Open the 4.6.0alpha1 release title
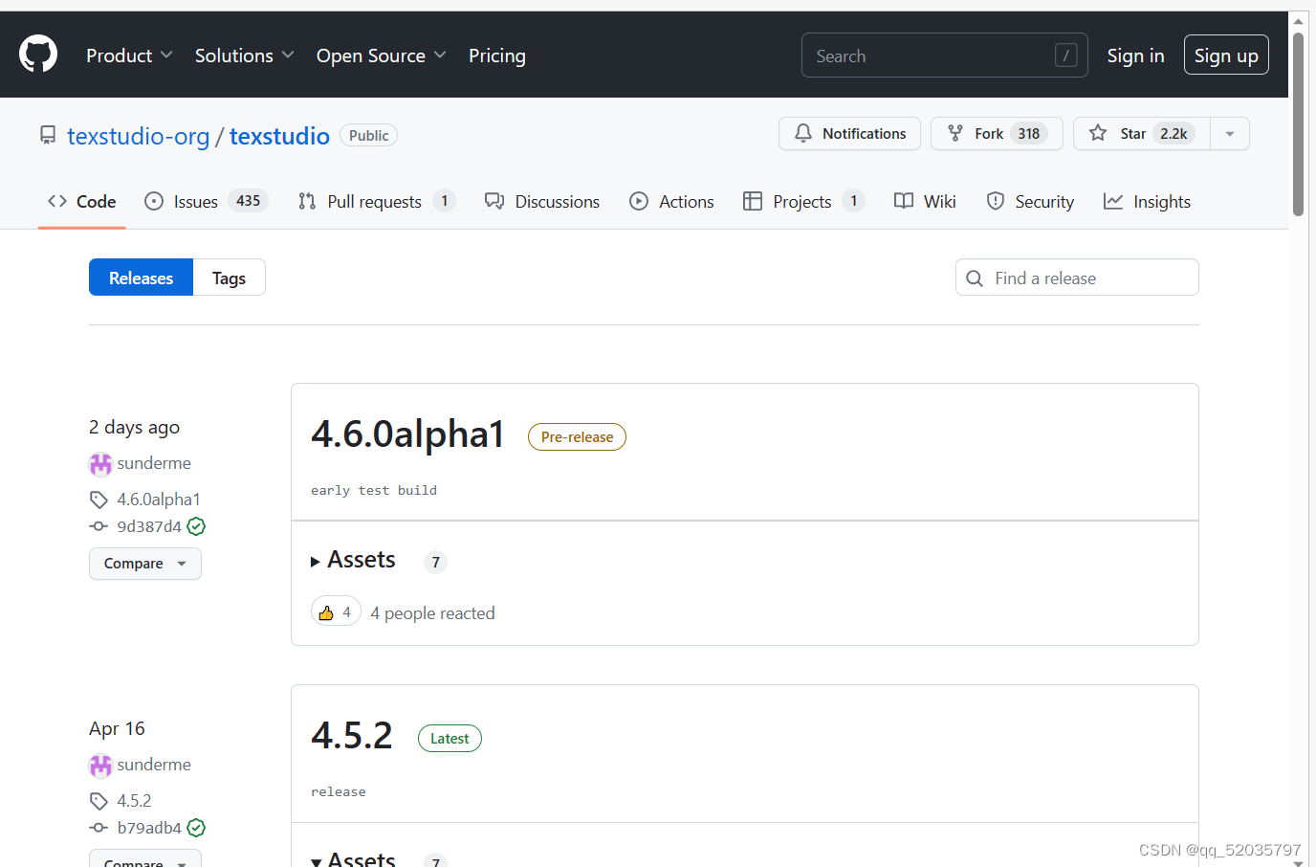The width and height of the screenshot is (1316, 867). 407,434
